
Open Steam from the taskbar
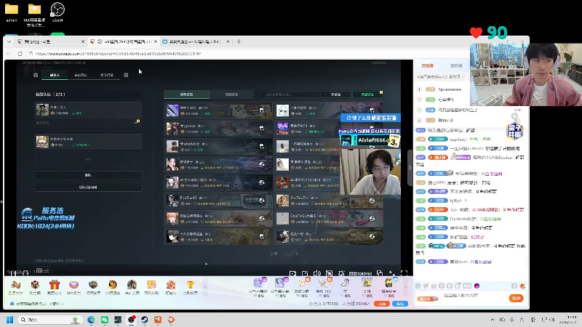144,320
